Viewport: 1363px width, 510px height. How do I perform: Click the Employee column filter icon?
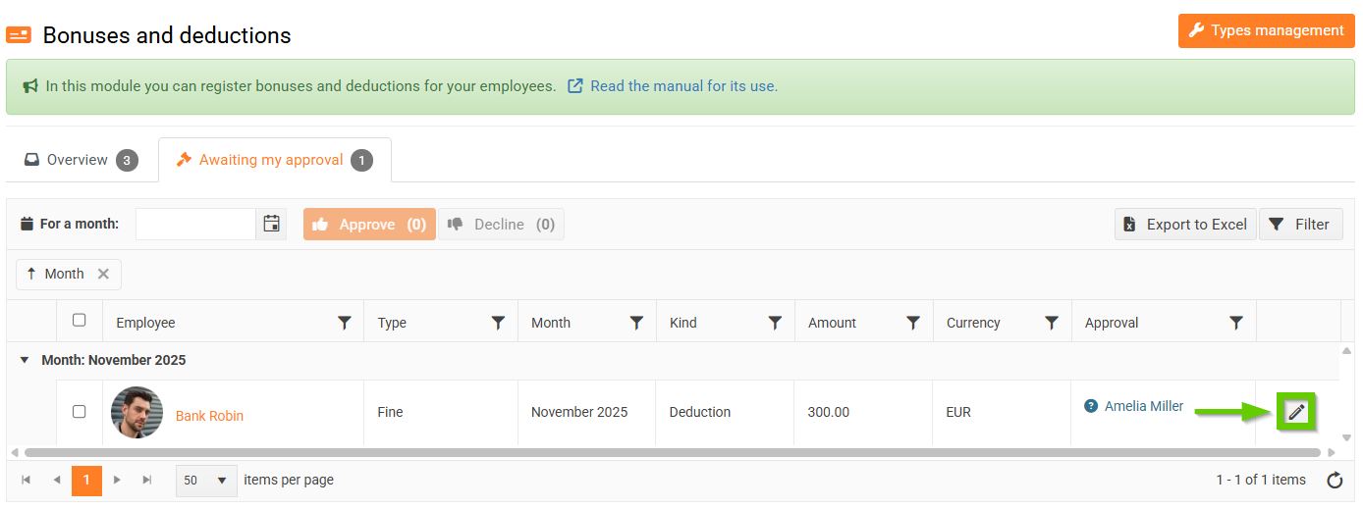pyautogui.click(x=345, y=323)
